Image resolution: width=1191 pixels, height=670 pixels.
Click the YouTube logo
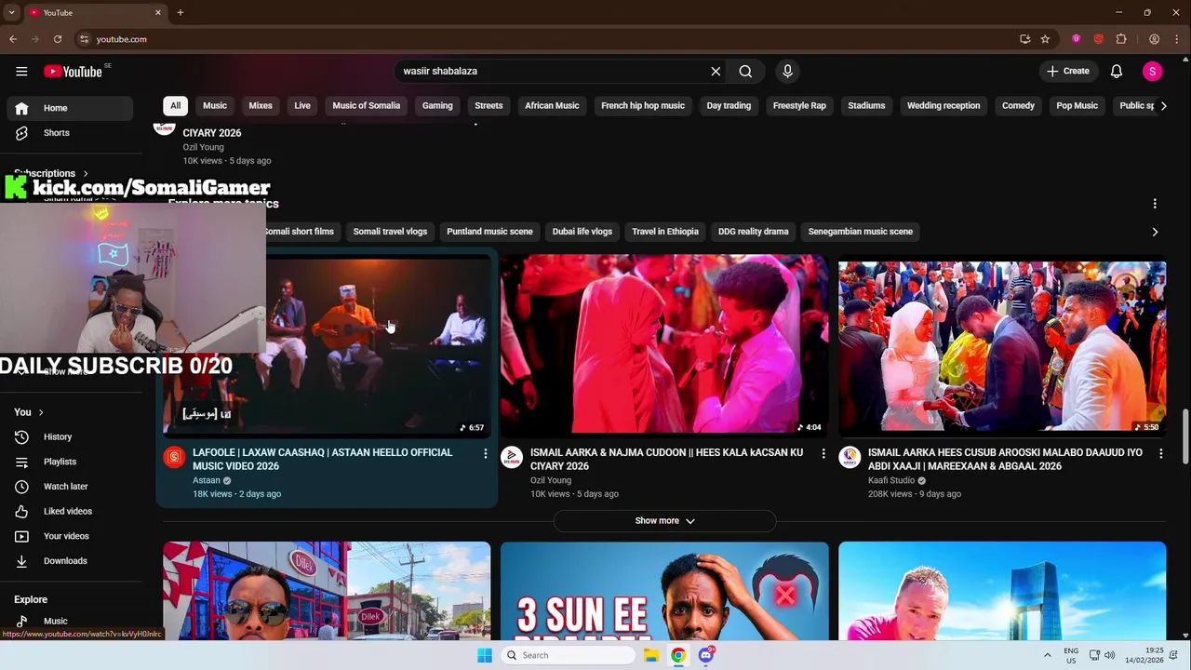[x=73, y=72]
